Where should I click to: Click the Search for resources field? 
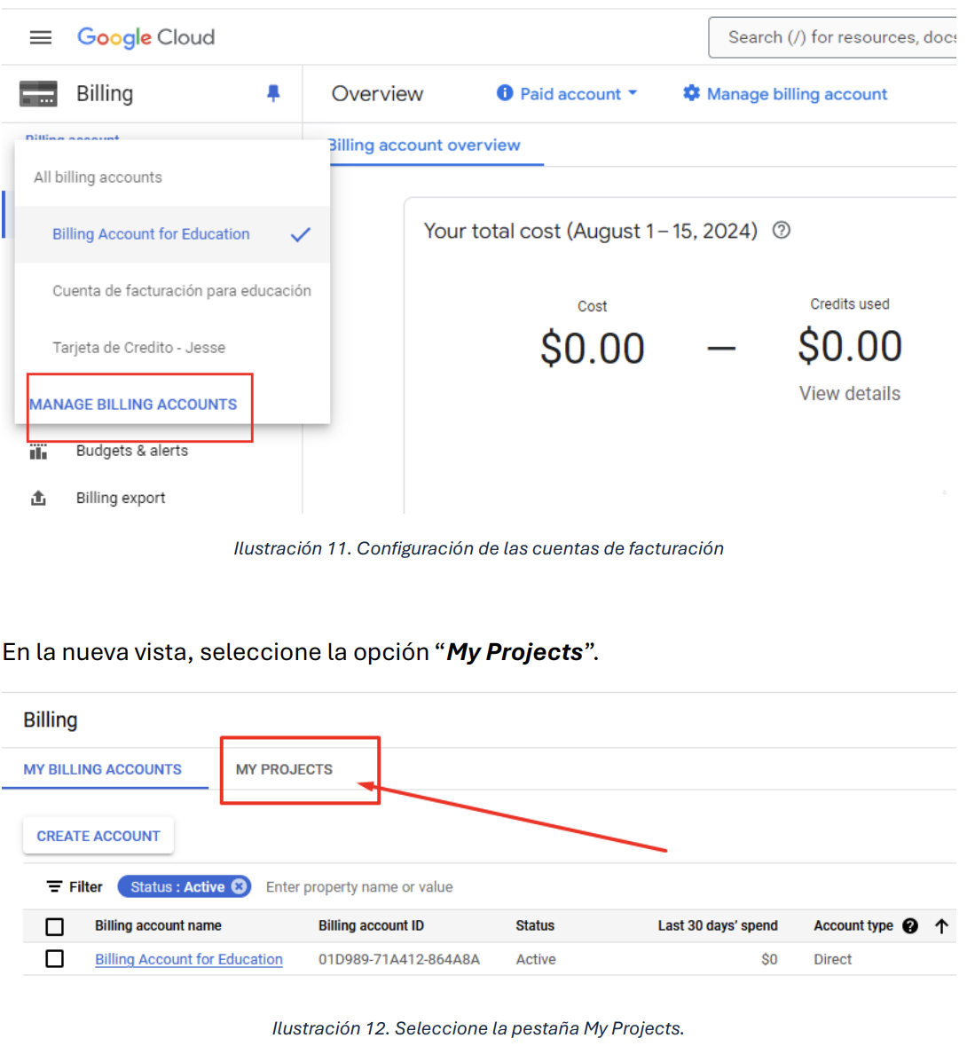click(x=833, y=37)
